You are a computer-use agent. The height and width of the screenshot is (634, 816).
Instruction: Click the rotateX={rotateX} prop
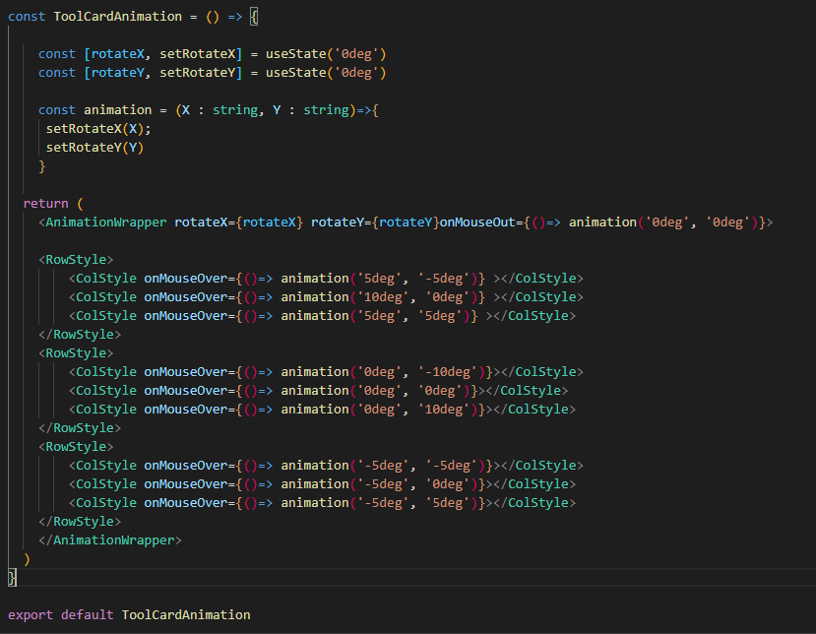tap(238, 222)
